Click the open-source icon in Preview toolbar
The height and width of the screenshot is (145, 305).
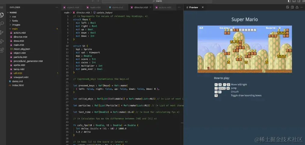288,8
